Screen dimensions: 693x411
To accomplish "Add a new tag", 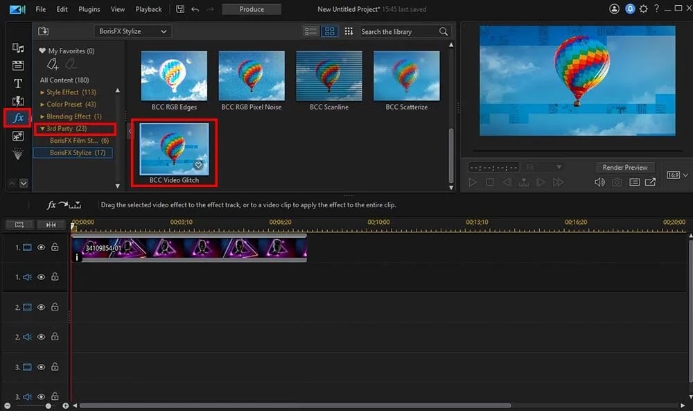I will tap(52, 64).
